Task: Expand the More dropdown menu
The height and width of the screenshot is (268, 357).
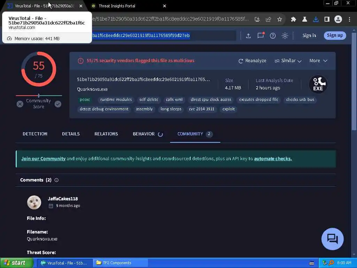Action: [318, 61]
